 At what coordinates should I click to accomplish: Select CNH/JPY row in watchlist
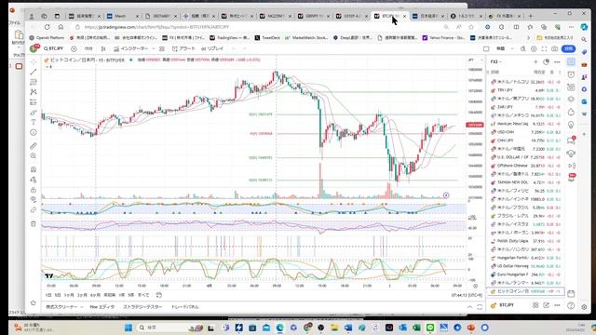(x=525, y=141)
